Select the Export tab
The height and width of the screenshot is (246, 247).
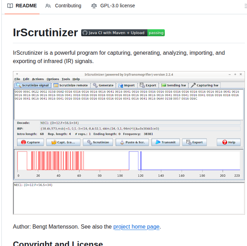tap(148, 85)
